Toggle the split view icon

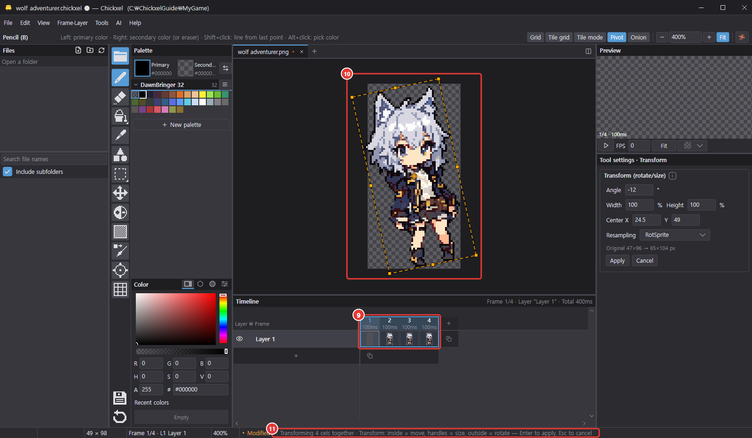tap(588, 51)
